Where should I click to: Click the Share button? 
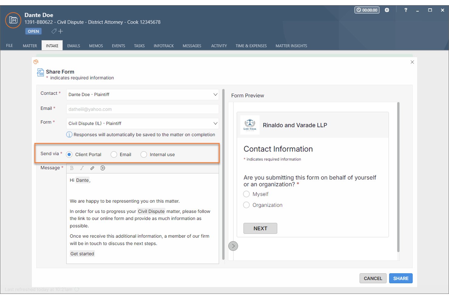(x=401, y=278)
